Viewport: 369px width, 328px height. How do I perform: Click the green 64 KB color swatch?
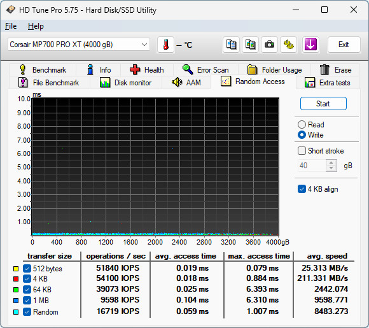point(16,290)
